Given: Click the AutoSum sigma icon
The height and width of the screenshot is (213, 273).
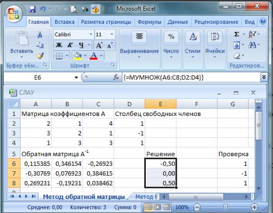Looking at the screenshot, I should click(237, 34).
